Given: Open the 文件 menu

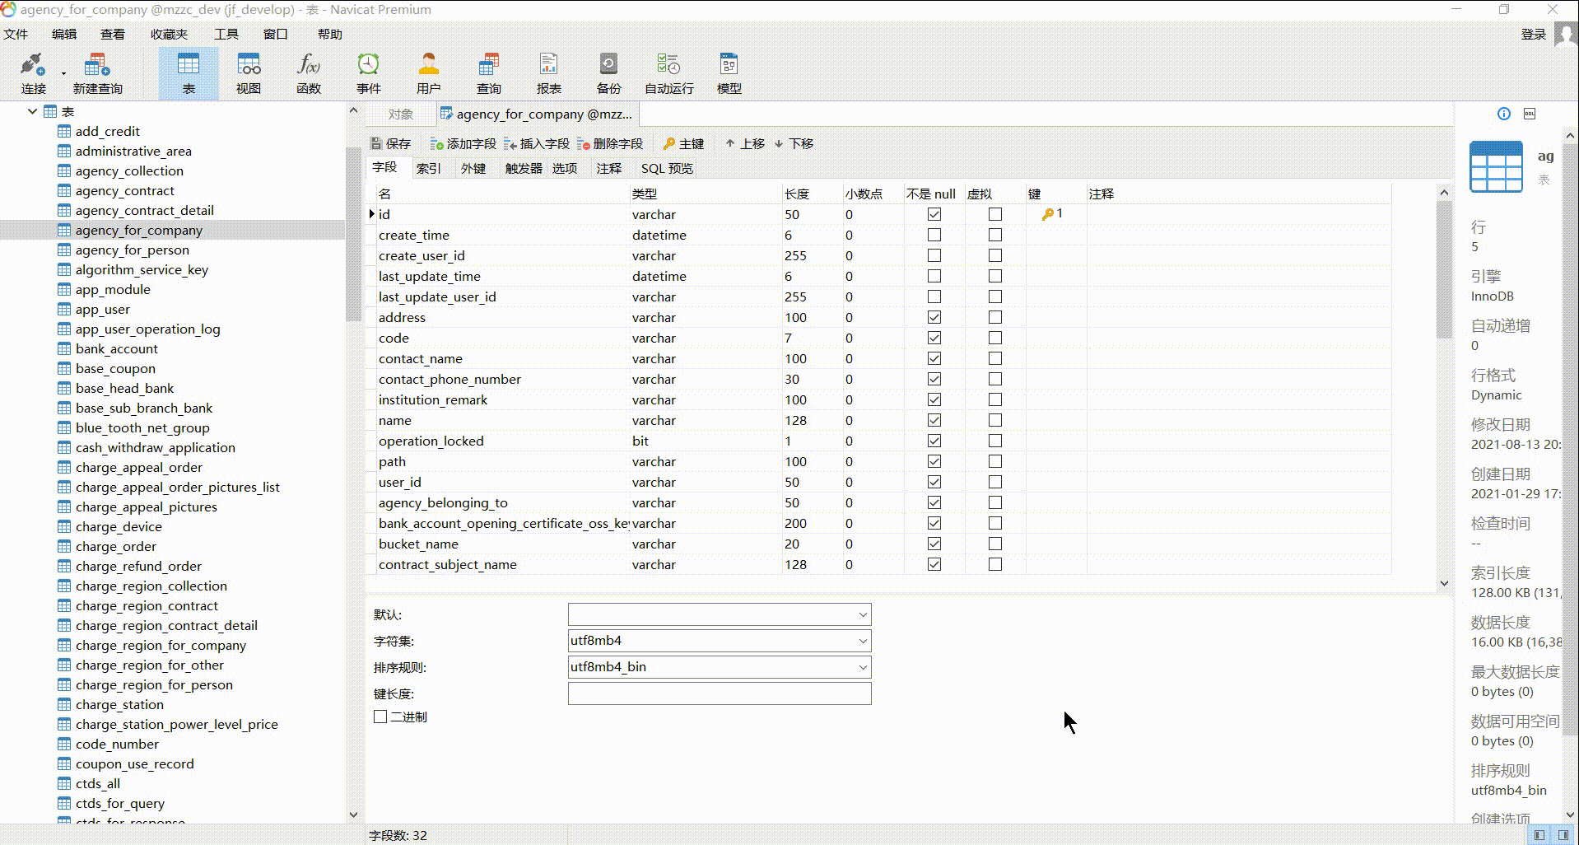Looking at the screenshot, I should (x=16, y=34).
